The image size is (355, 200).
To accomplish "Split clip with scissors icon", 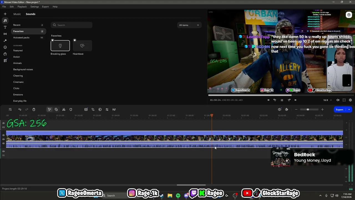I will click(64, 109).
